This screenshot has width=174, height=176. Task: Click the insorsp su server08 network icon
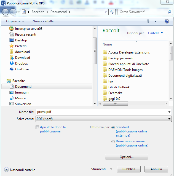[11, 29]
